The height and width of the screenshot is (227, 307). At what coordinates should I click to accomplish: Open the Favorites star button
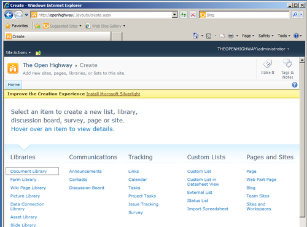pyautogui.click(x=17, y=26)
